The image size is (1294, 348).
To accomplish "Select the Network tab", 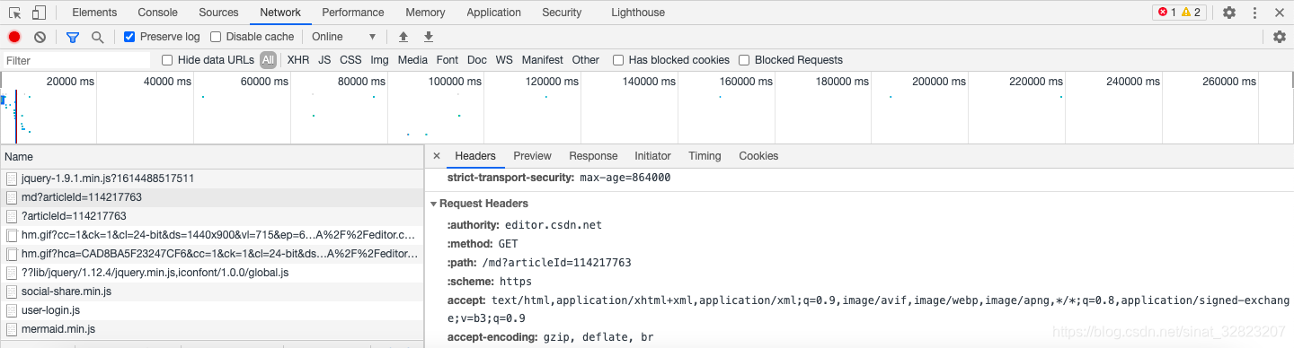I will [280, 13].
